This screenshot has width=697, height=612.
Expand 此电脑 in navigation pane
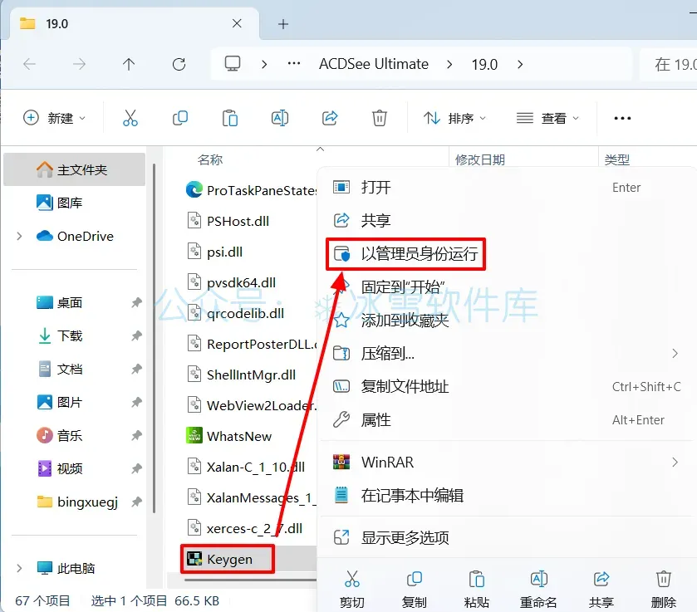coord(19,568)
